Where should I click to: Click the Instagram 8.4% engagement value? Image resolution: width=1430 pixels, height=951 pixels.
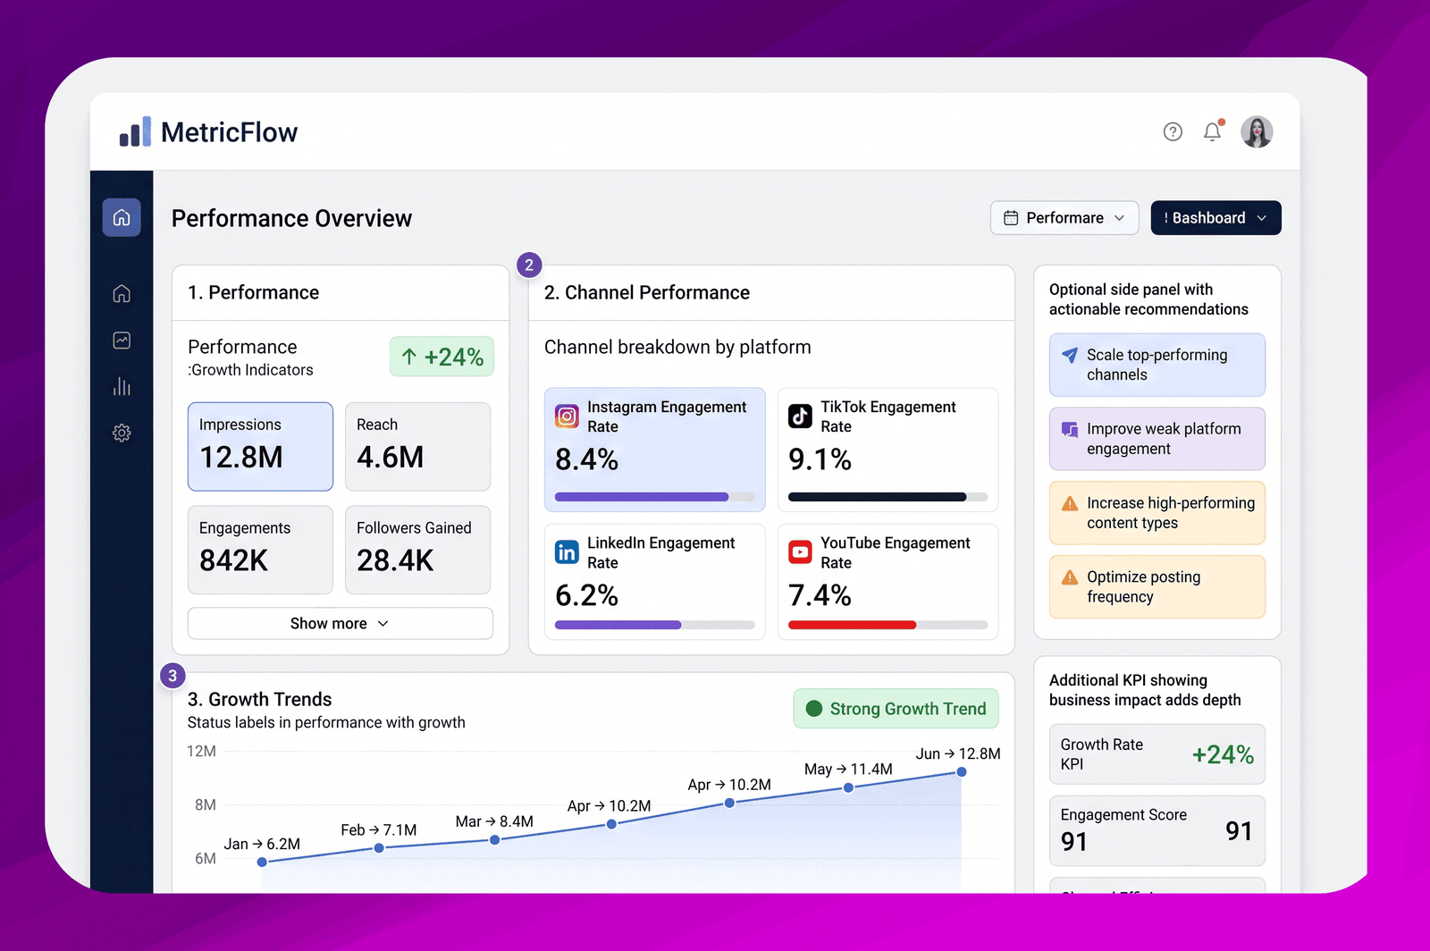coord(587,459)
